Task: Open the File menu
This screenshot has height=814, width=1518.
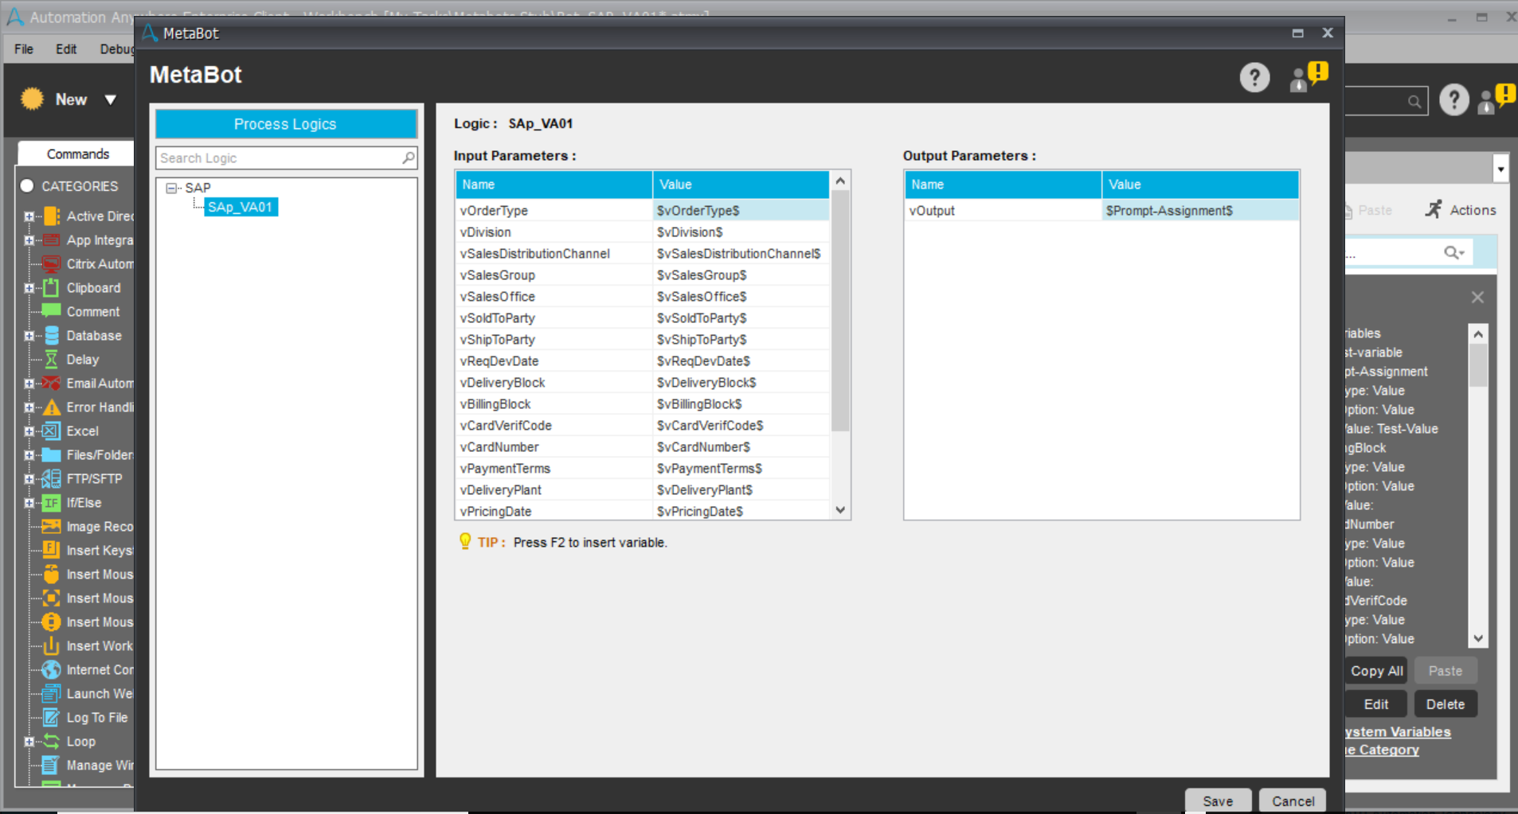Action: coord(24,49)
